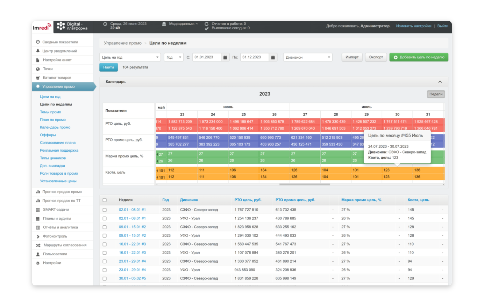Image resolution: width=484 pixels, height=306 pixels.
Task: Open the Год period dropdown
Action: coord(174,57)
